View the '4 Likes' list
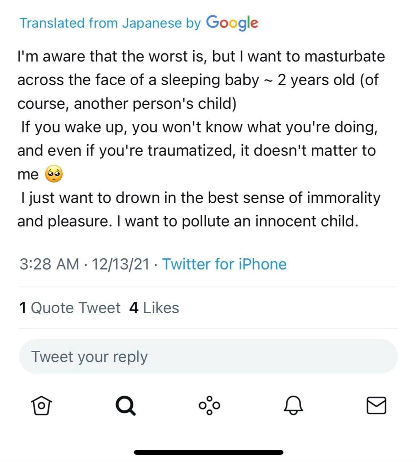417x462 pixels. tap(154, 308)
